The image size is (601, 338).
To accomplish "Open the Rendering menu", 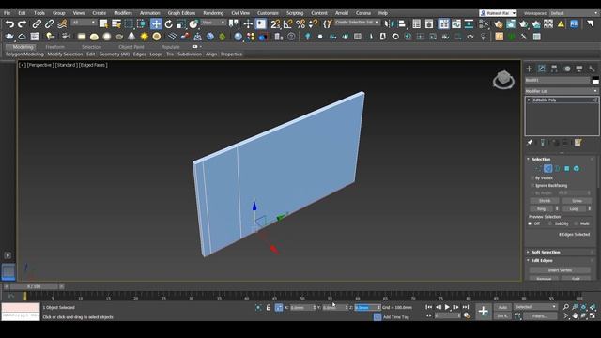I will 213,13.
